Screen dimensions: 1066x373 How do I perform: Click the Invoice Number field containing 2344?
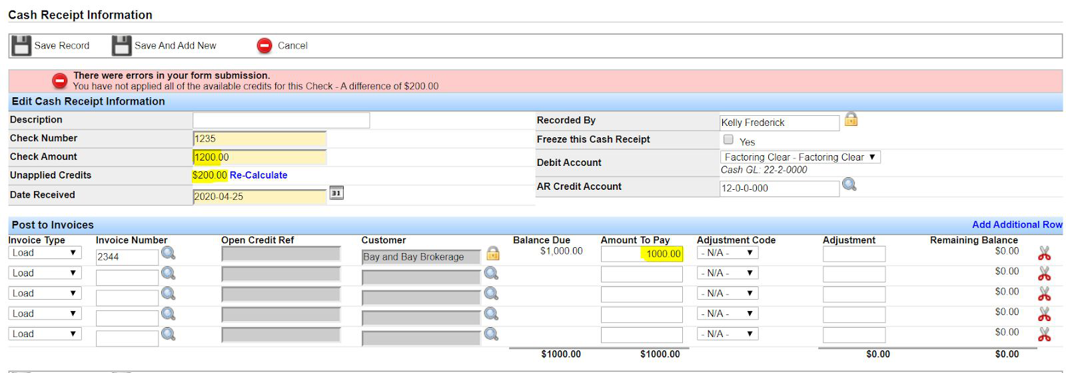click(x=127, y=256)
